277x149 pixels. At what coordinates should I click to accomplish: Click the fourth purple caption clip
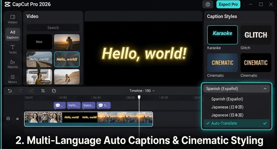click(x=103, y=105)
